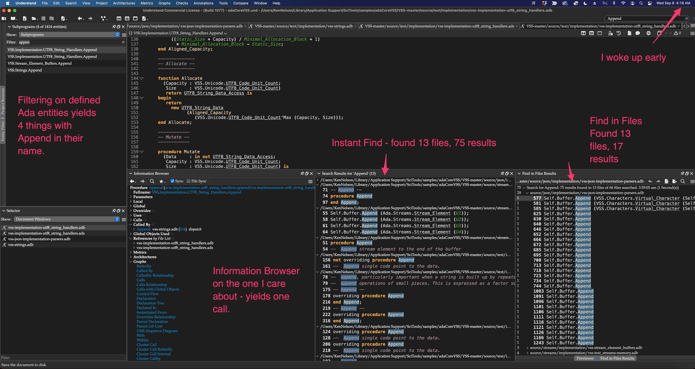The height and width of the screenshot is (369, 695).
Task: Open the graph view toolbar icon
Action: click(104, 18)
